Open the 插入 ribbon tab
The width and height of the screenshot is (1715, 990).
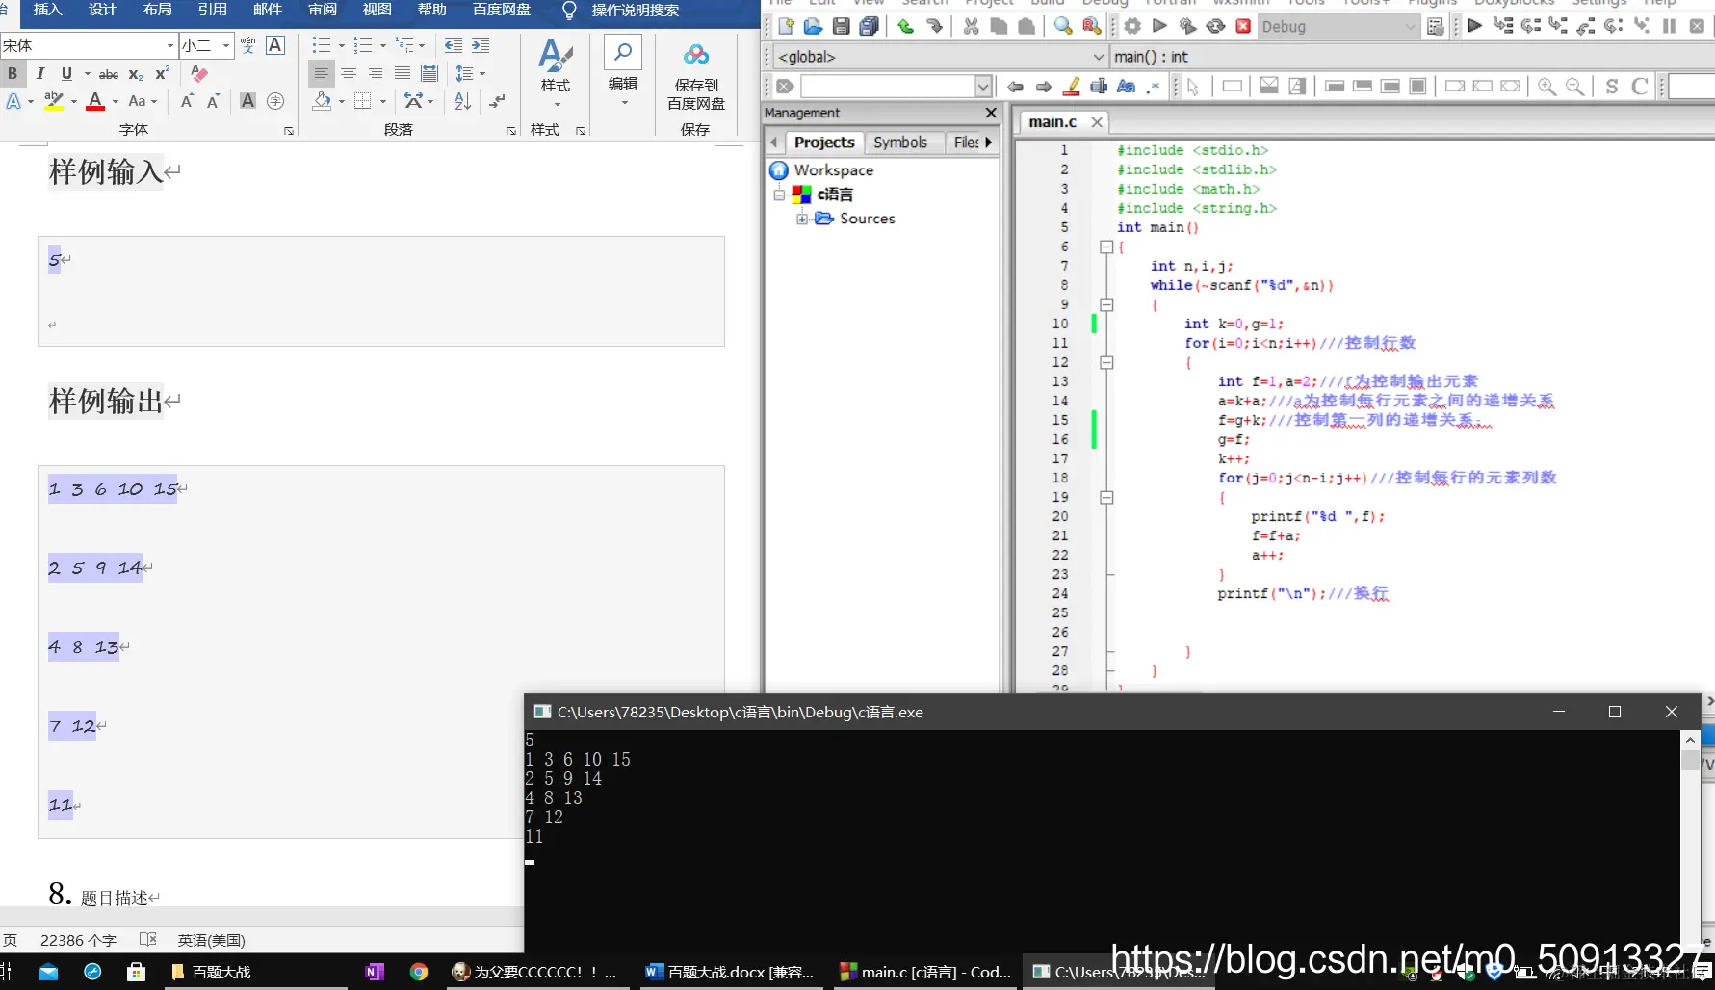point(47,10)
